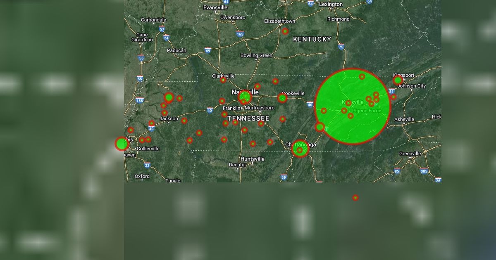Select the Evansville city label
The width and height of the screenshot is (496, 260).
click(215, 7)
